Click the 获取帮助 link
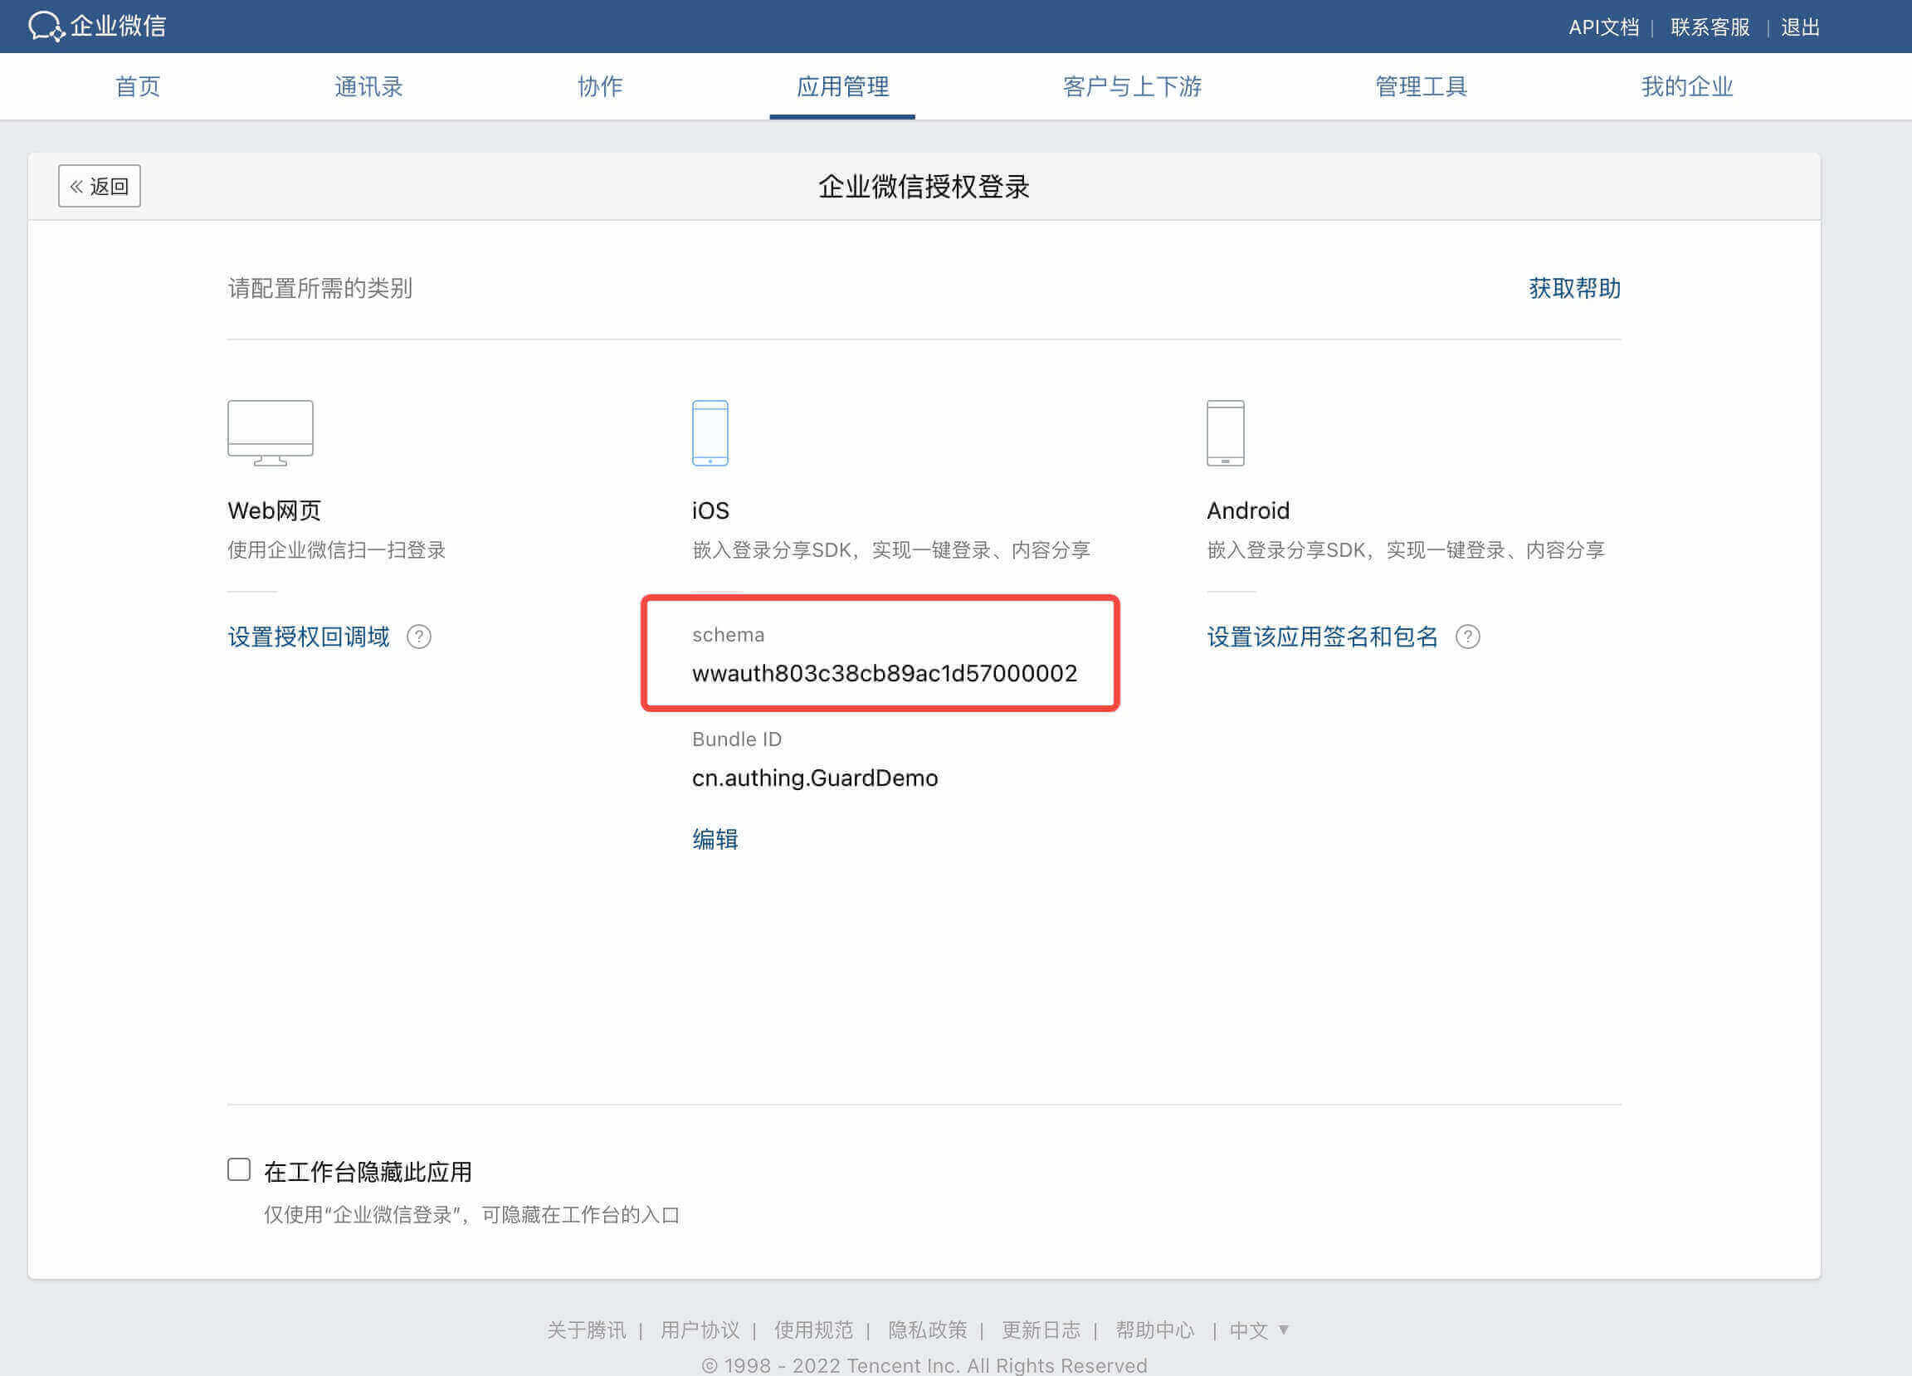1912x1376 pixels. coord(1574,288)
